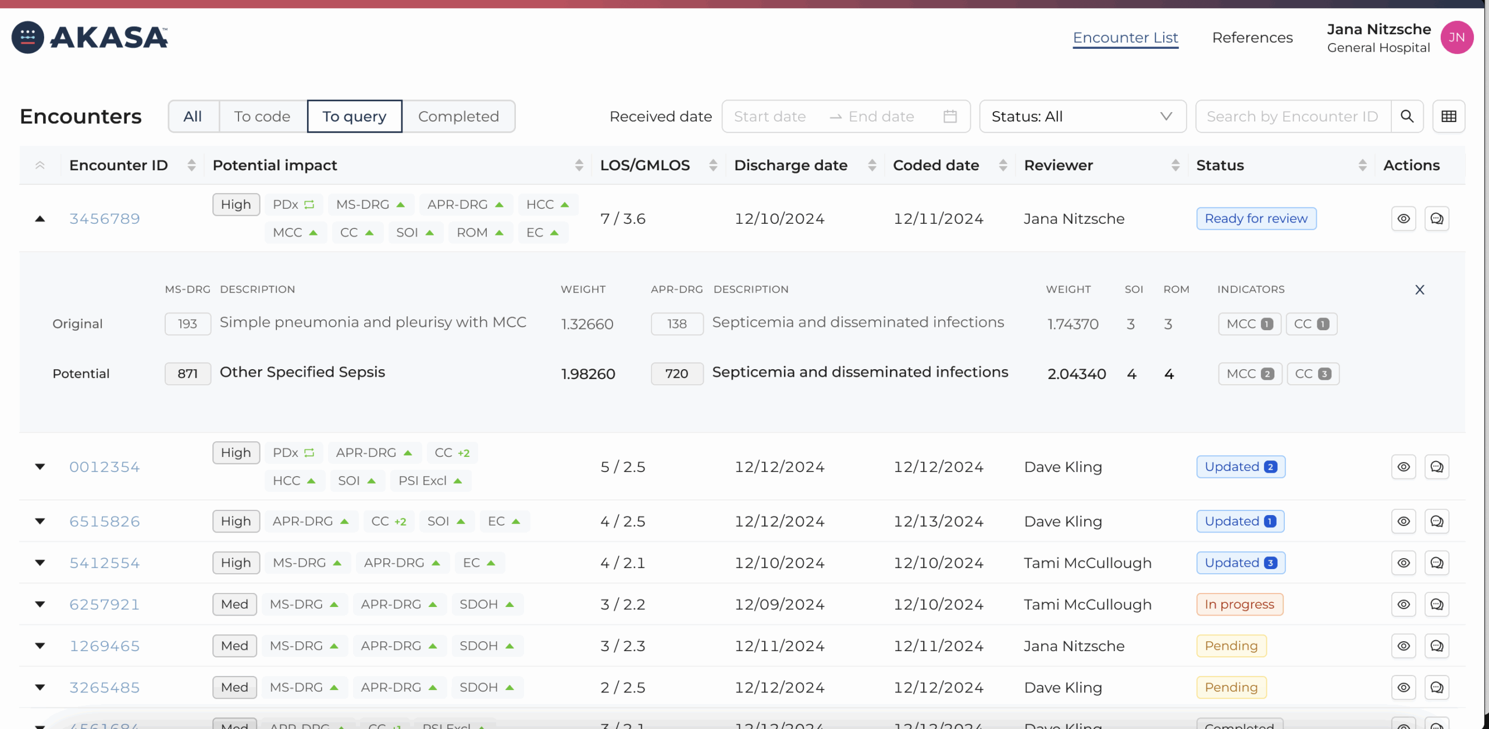Sort by Encounter ID column arrows
This screenshot has width=1489, height=729.
pyautogui.click(x=191, y=165)
